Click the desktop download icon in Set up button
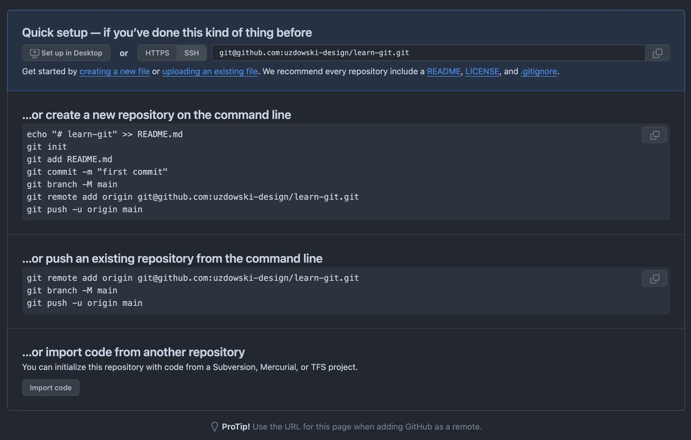The height and width of the screenshot is (440, 691). (34, 53)
